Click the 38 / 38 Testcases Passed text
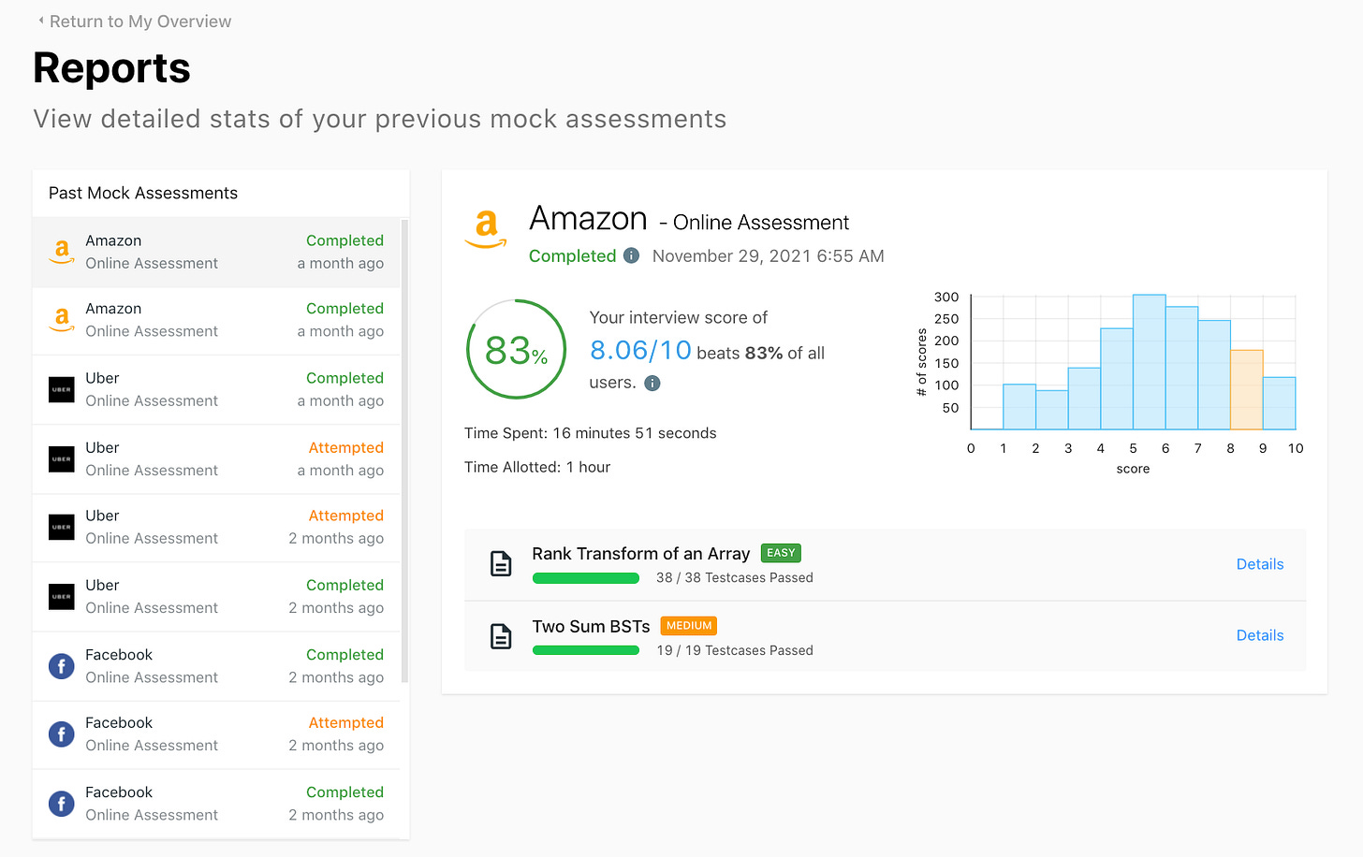 click(x=735, y=578)
